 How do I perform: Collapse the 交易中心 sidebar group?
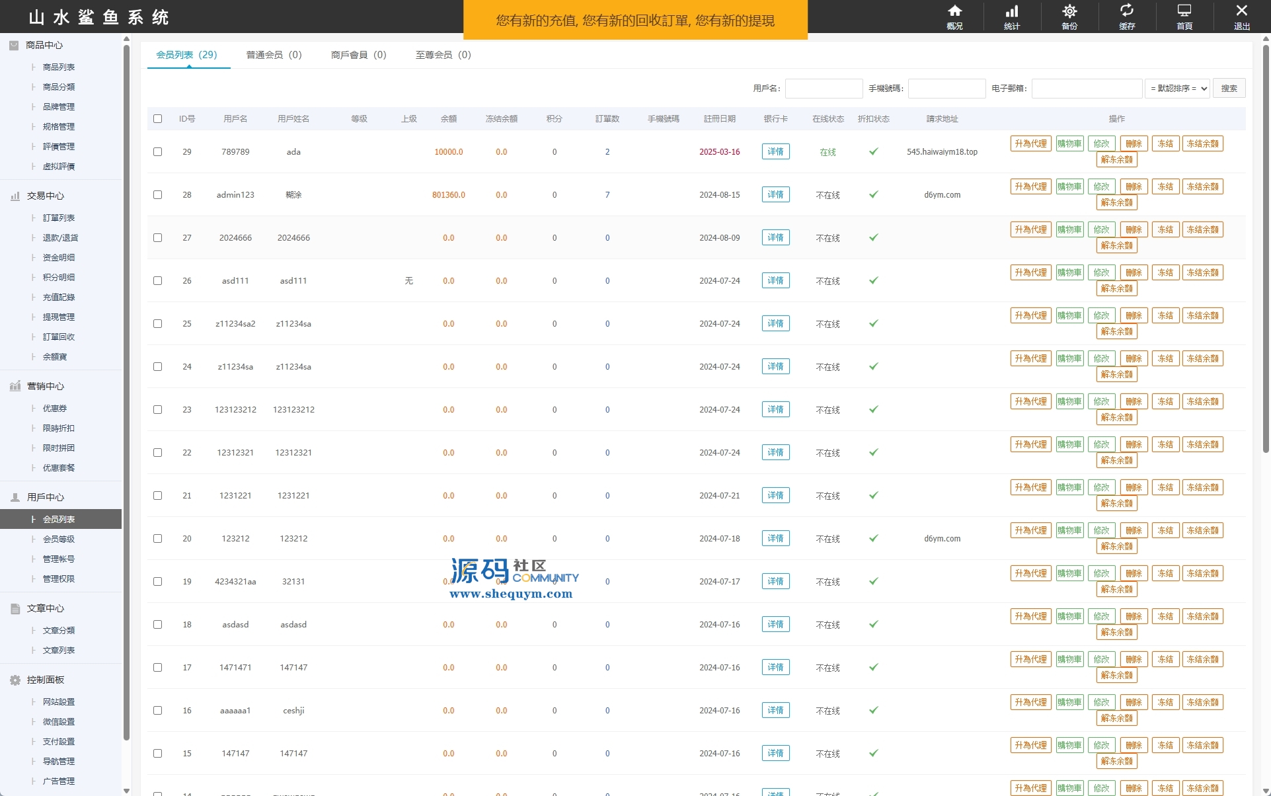[45, 196]
